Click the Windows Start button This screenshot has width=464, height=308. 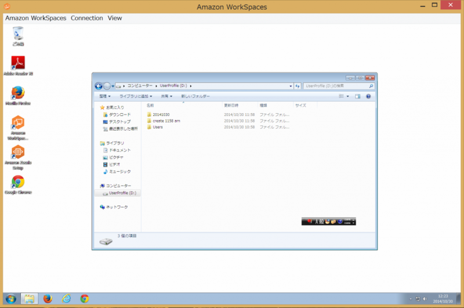(x=11, y=299)
